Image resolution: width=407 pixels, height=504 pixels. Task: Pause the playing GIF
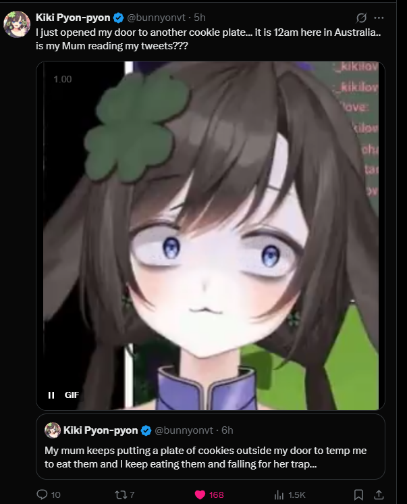click(x=51, y=395)
